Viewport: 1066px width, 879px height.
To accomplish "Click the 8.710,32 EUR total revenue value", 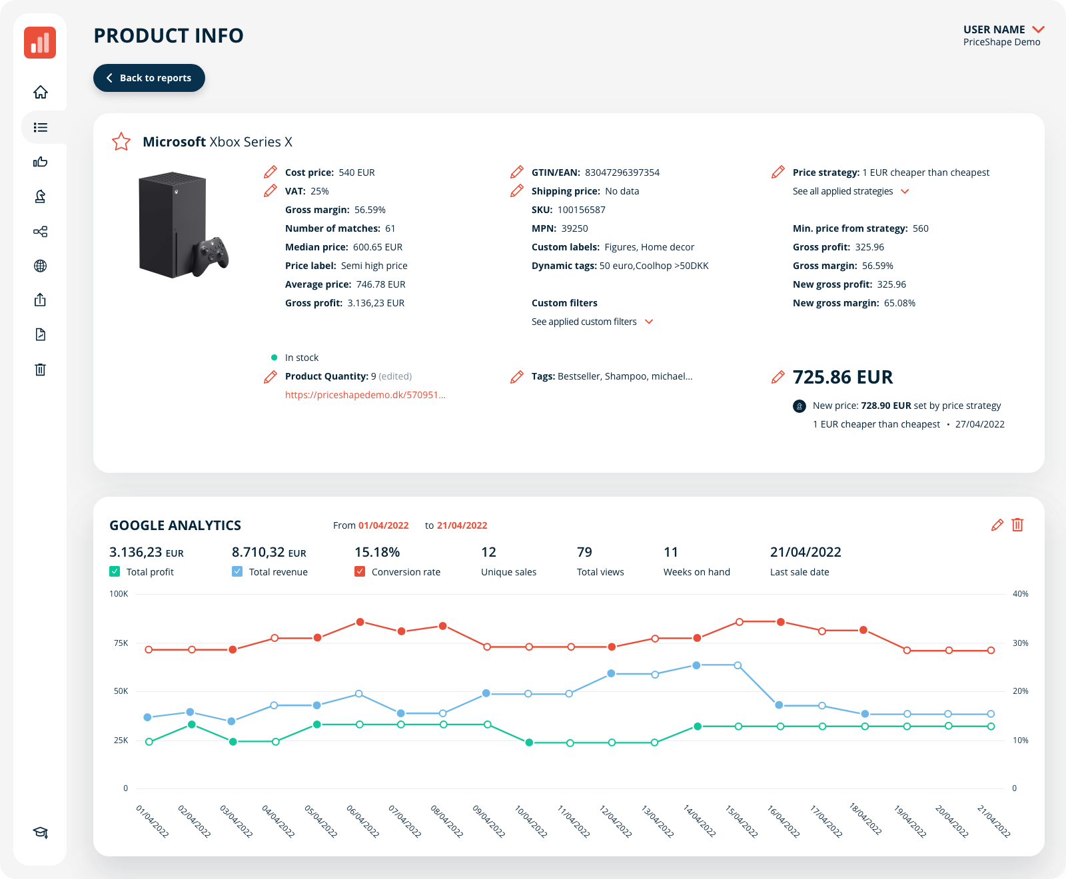I will point(269,552).
